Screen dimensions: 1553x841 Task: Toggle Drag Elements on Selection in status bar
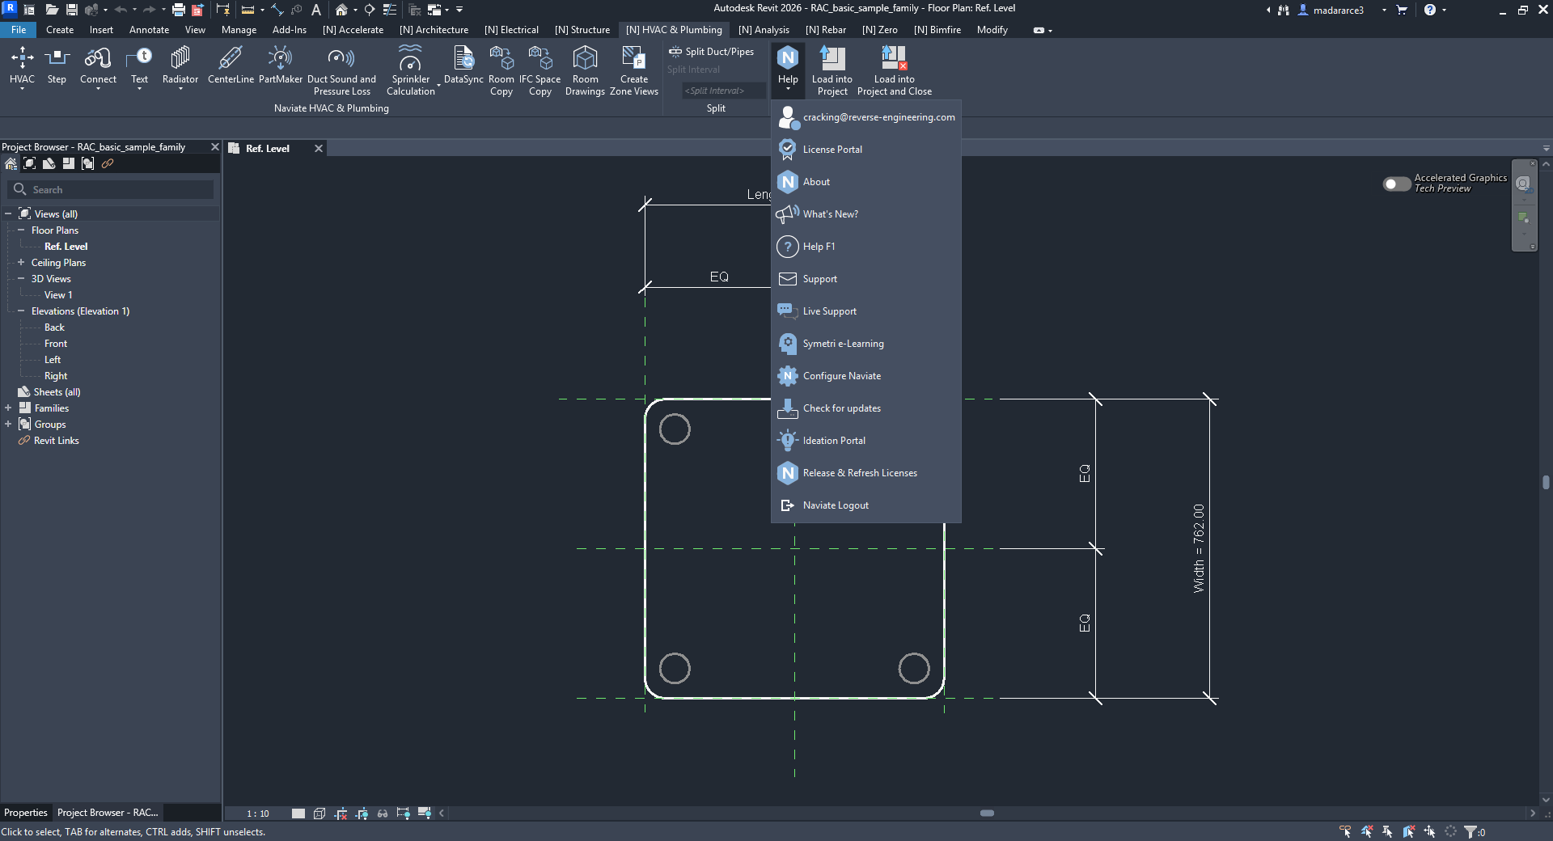(x=1430, y=831)
